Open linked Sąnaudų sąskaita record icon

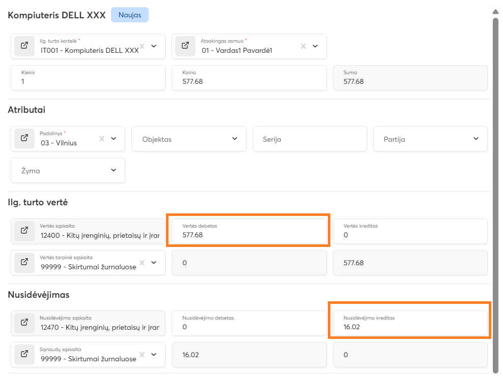click(x=24, y=354)
